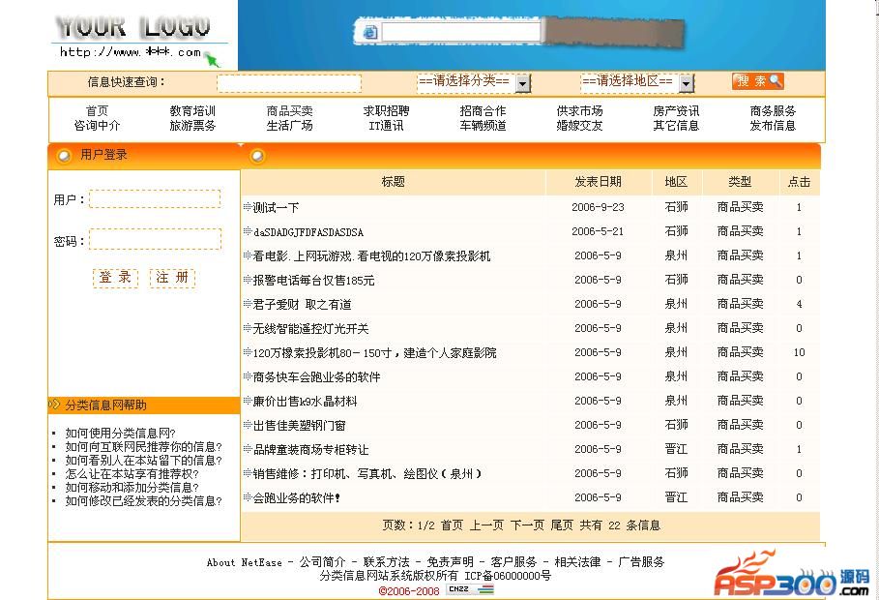Open 车辆频道 navigation item

click(x=483, y=125)
